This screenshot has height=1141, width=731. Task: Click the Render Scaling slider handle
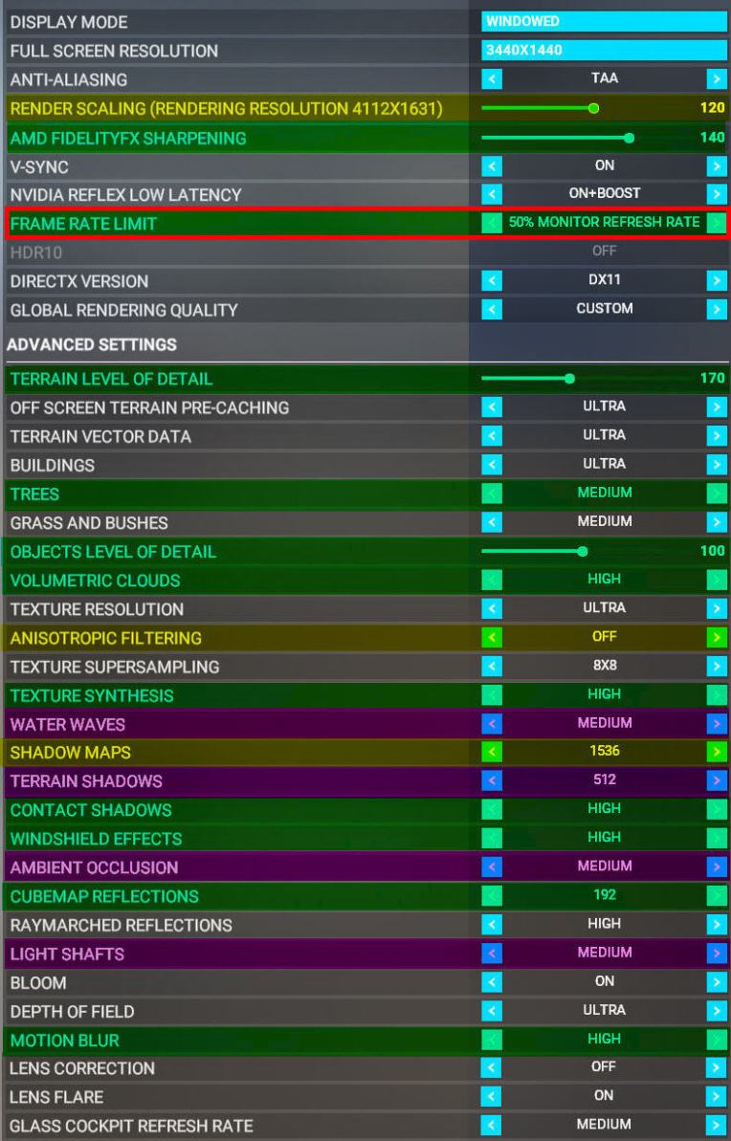(x=594, y=109)
